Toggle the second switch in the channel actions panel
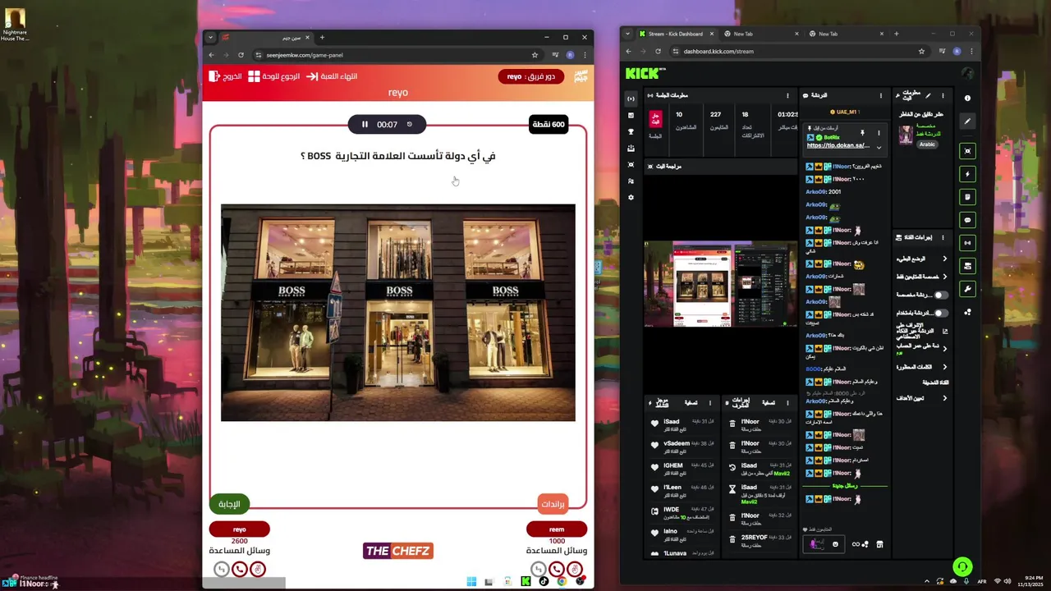 (941, 313)
